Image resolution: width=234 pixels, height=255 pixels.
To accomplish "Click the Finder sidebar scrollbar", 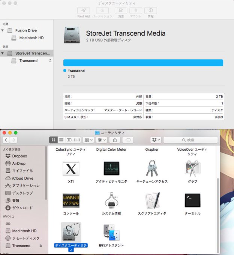I will pyautogui.click(x=46, y=173).
